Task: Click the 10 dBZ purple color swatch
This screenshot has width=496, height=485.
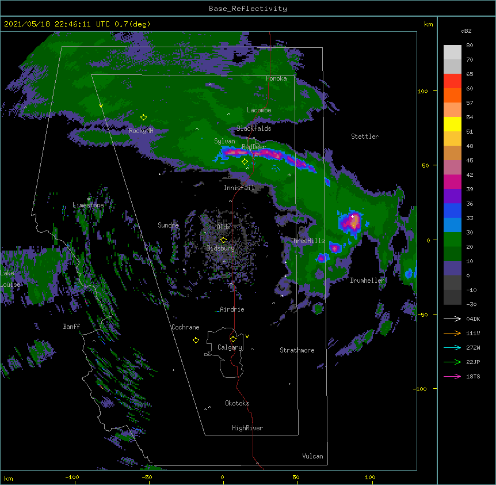Action: (452, 268)
